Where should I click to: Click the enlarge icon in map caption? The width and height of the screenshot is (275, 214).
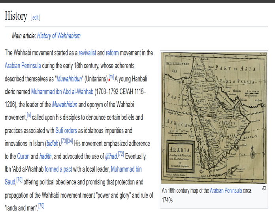(264, 188)
